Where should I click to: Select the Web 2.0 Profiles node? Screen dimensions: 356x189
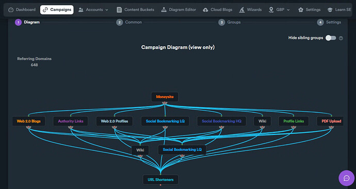click(x=115, y=121)
